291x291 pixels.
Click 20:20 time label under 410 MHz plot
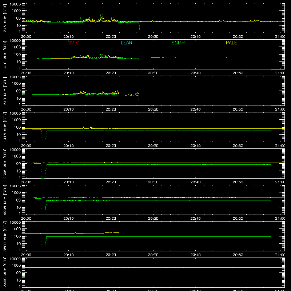111,73
